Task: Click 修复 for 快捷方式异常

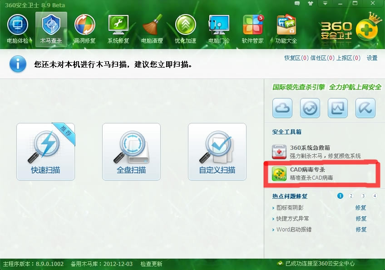Action: coord(361,218)
